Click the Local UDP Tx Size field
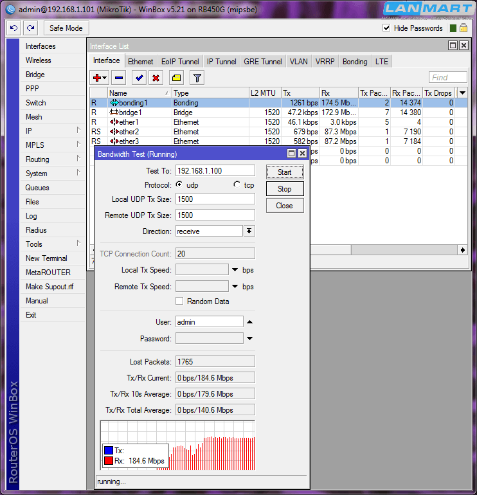This screenshot has height=495, width=477. (x=215, y=199)
